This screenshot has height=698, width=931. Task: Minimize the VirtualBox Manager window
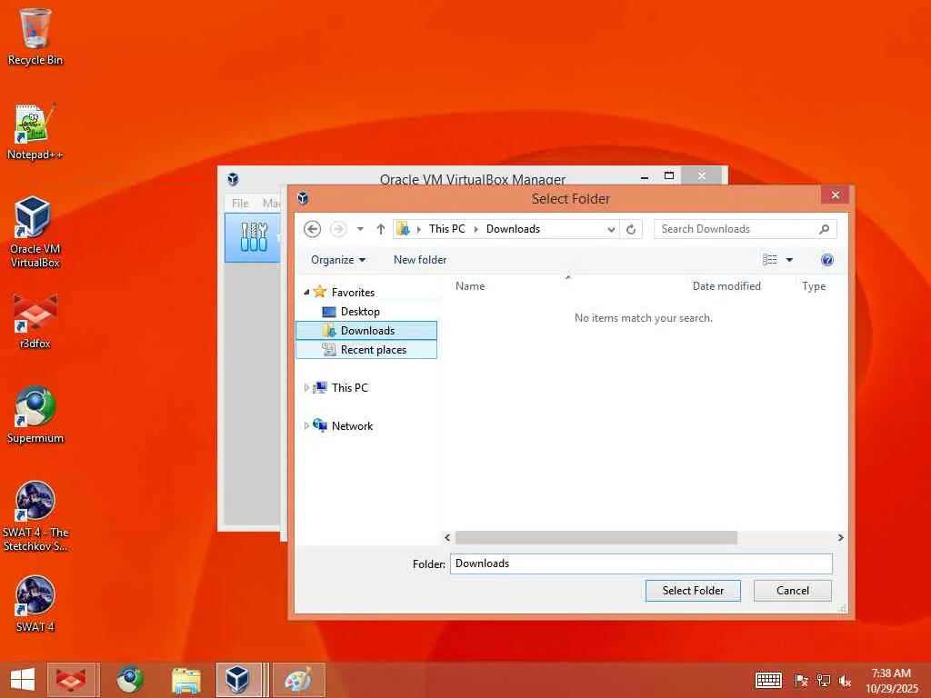pyautogui.click(x=645, y=175)
